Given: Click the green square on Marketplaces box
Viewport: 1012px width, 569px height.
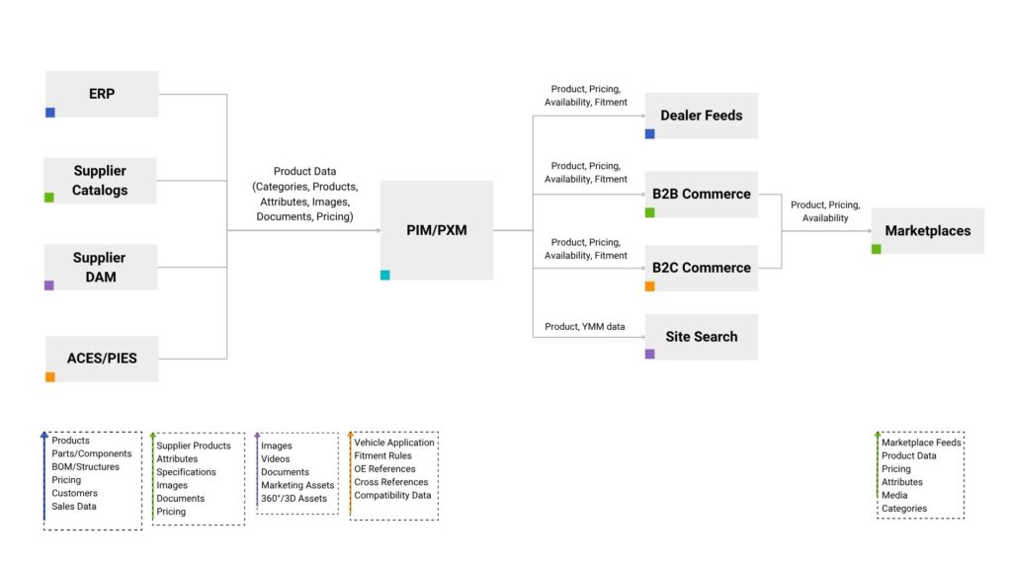Looking at the screenshot, I should pos(877,249).
